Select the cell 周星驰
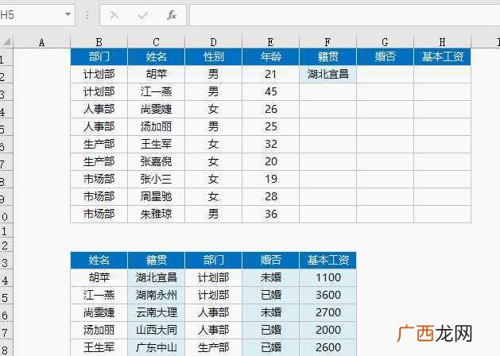 click(156, 196)
